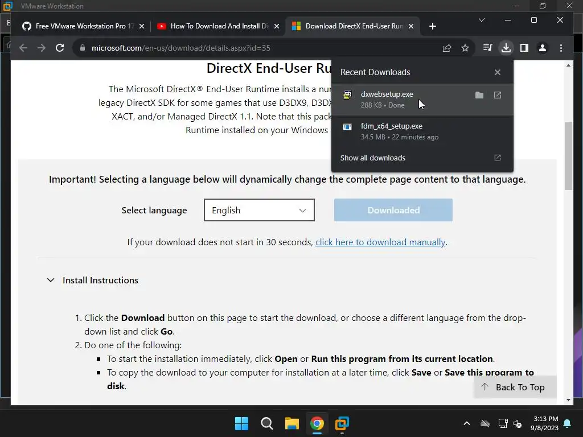Toggle Chrome downloads toolbar icon
This screenshot has height=437, width=583.
(x=506, y=48)
